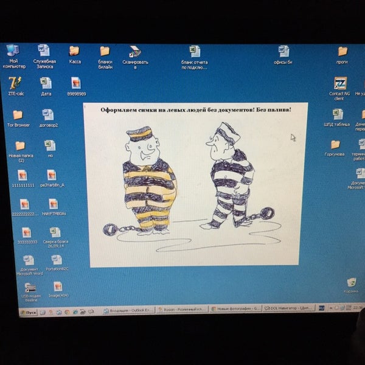365x365 pixels.
Task: Open the бланк отчета по подклю... Excel file
Action: pos(195,58)
